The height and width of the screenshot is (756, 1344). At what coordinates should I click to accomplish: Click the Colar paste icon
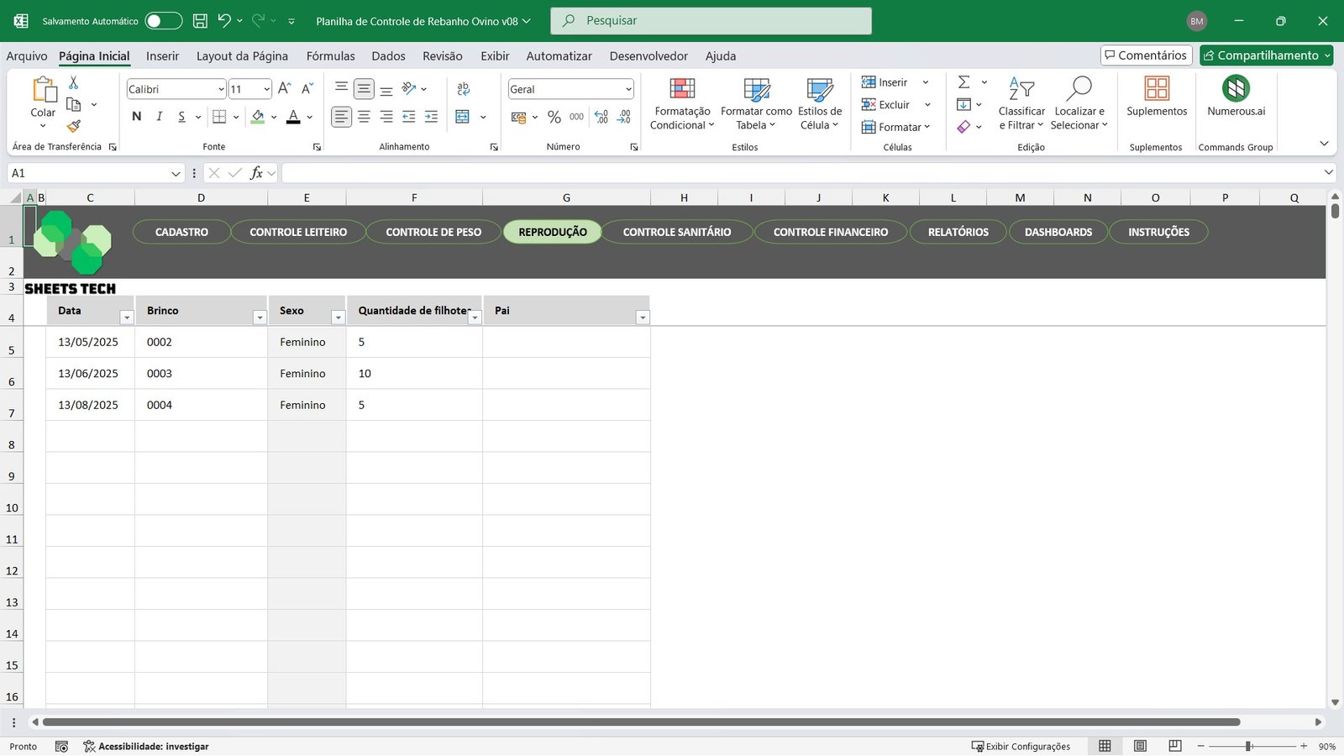pyautogui.click(x=44, y=89)
